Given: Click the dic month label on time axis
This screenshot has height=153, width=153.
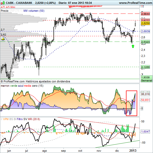Looking at the screenshot, I should tap(117, 151).
